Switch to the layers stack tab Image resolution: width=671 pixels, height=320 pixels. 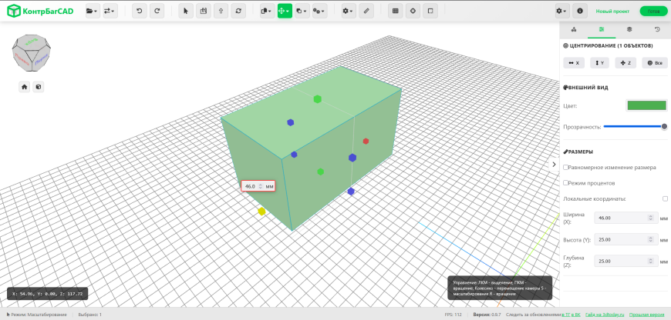tap(629, 29)
